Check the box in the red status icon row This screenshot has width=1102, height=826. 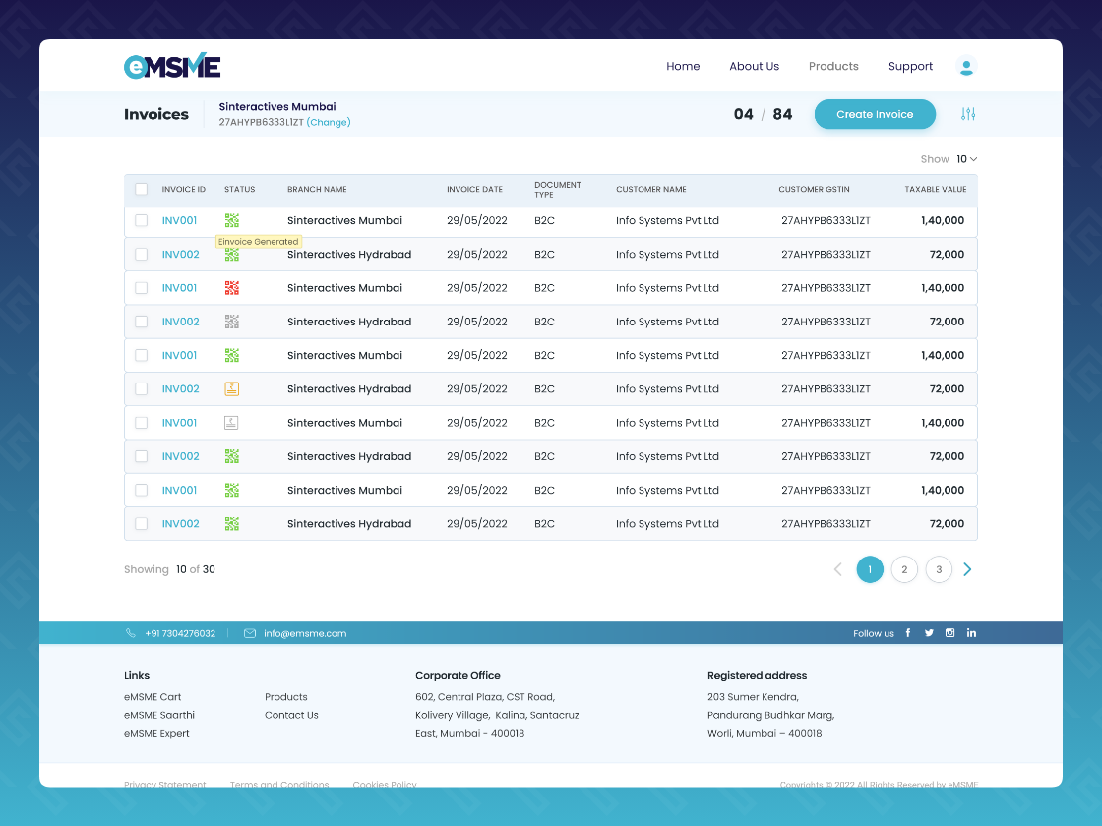[x=142, y=288]
